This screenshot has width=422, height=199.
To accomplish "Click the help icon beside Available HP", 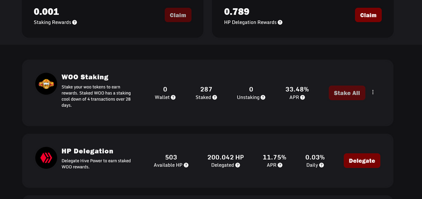I will click(186, 165).
